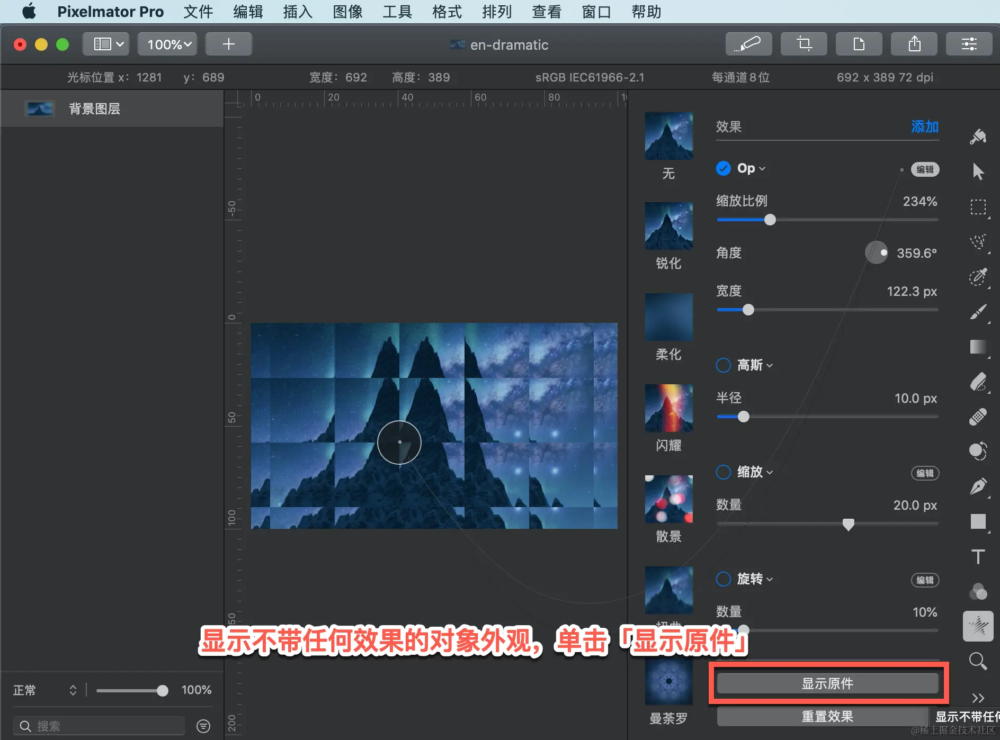Select the 散景 effect preset thumbnail
This screenshot has height=740, width=1000.
click(x=668, y=499)
